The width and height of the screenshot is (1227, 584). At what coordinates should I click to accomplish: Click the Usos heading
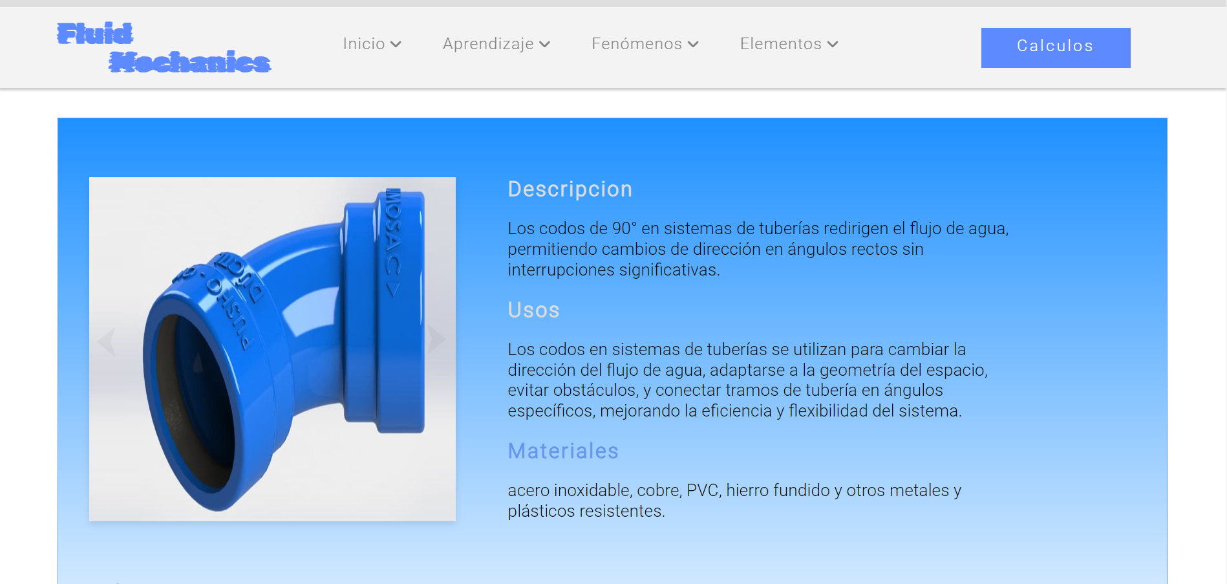[x=533, y=310]
